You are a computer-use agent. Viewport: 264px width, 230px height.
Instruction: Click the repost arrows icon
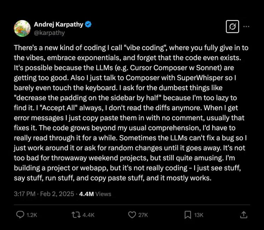pyautogui.click(x=76, y=215)
